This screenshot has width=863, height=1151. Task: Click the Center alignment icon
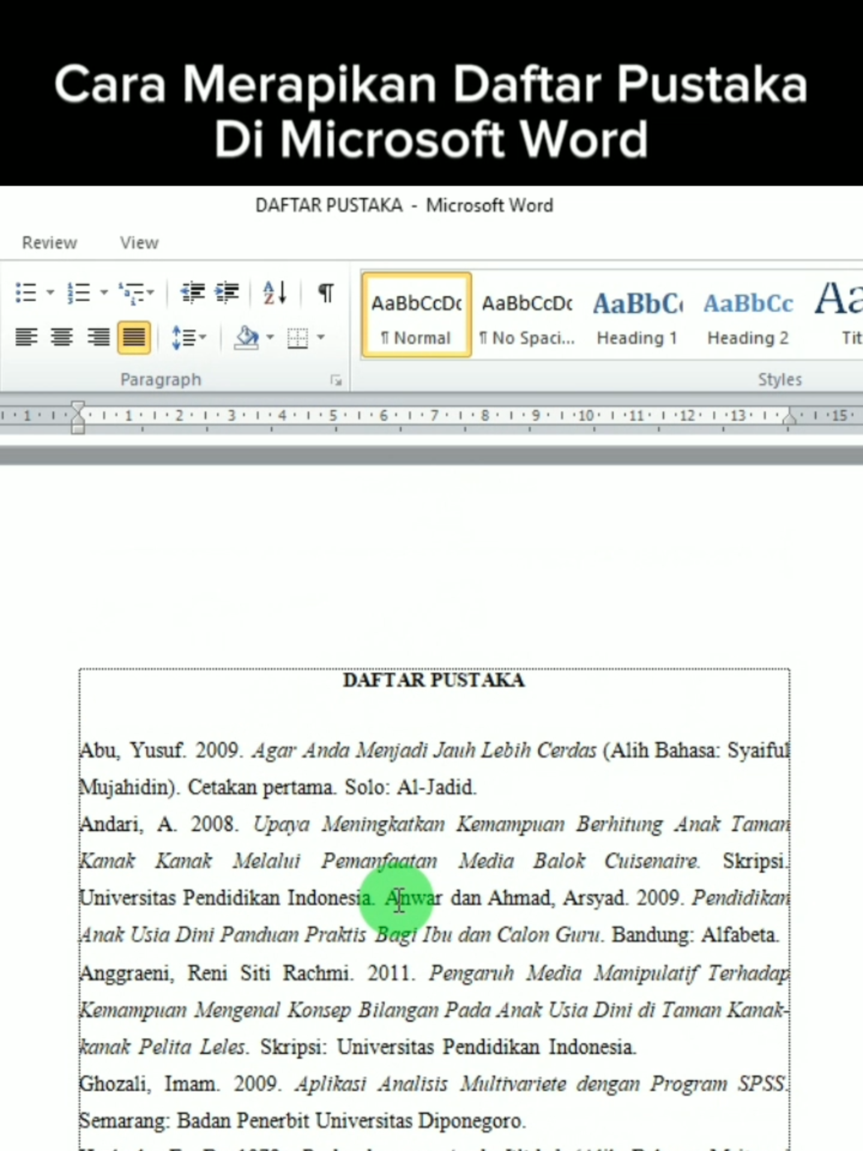pos(62,338)
